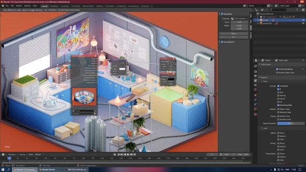
Task: Open the Tool properties tab icon
Action: pyautogui.click(x=255, y=66)
